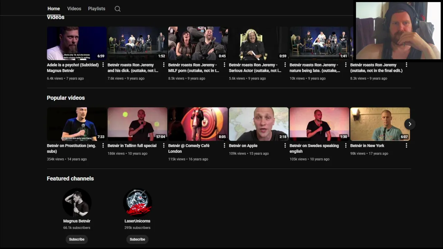Open title 'Betnér in New York'
Screen dimensions: 443x249
pyautogui.click(x=367, y=146)
